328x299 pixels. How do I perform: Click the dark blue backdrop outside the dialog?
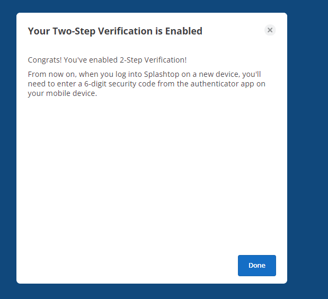pos(307,146)
